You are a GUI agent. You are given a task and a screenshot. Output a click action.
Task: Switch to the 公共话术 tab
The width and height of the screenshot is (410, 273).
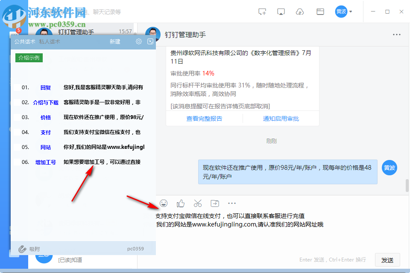25,41
